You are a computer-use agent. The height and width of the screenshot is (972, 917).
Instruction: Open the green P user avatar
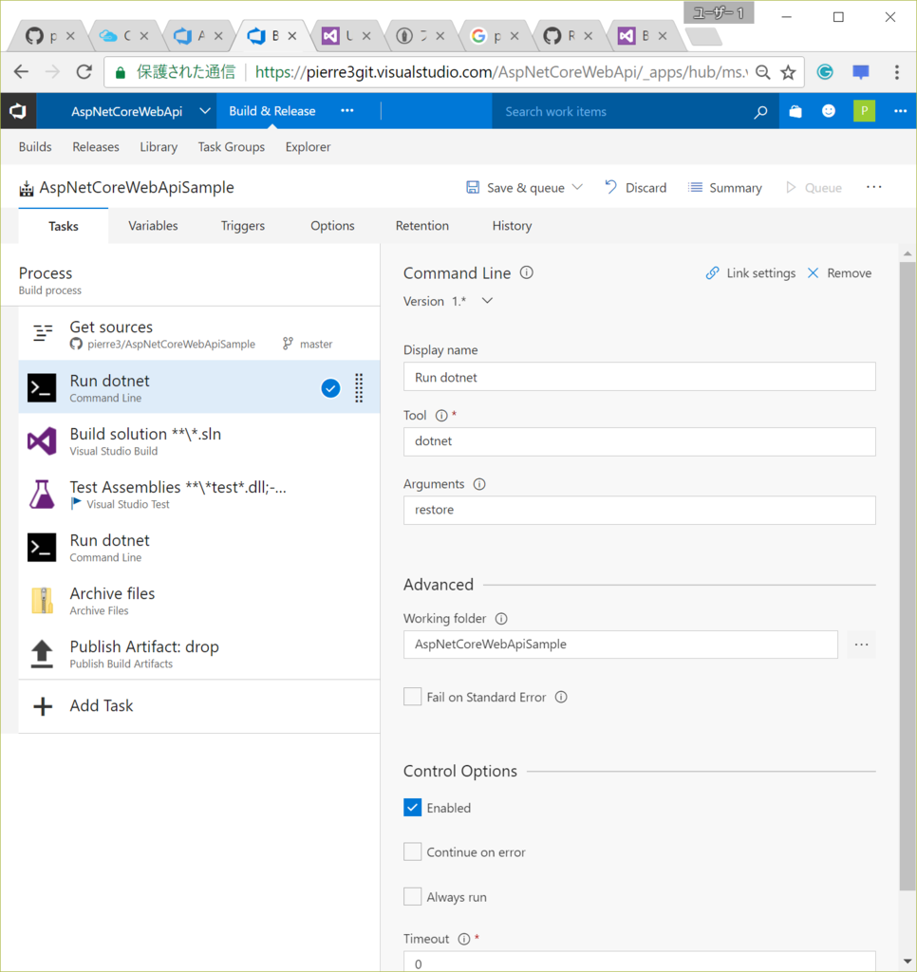tap(864, 112)
